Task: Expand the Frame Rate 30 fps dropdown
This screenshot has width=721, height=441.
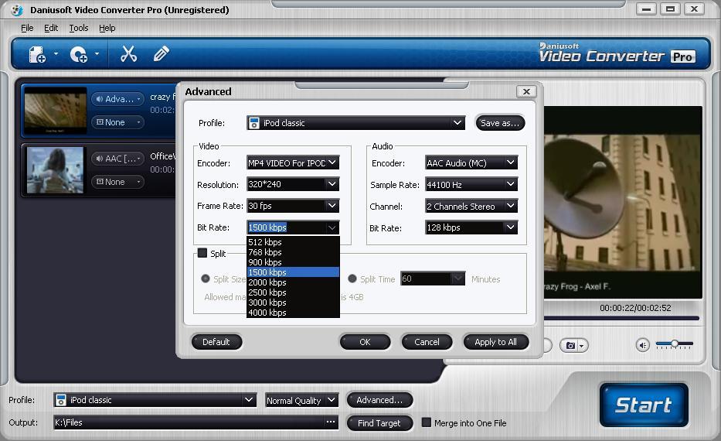Action: pyautogui.click(x=332, y=205)
